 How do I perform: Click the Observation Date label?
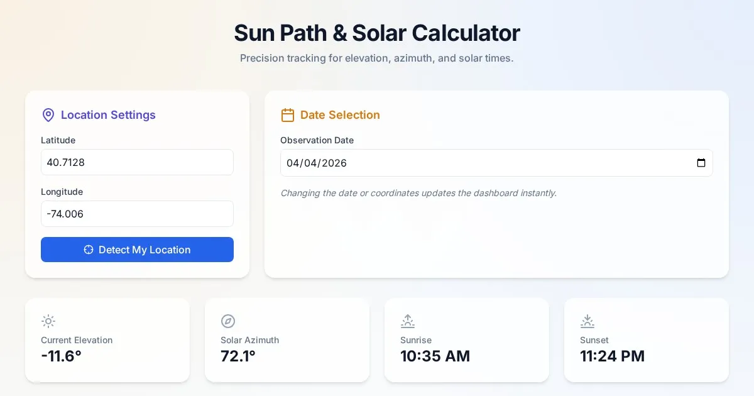(317, 140)
